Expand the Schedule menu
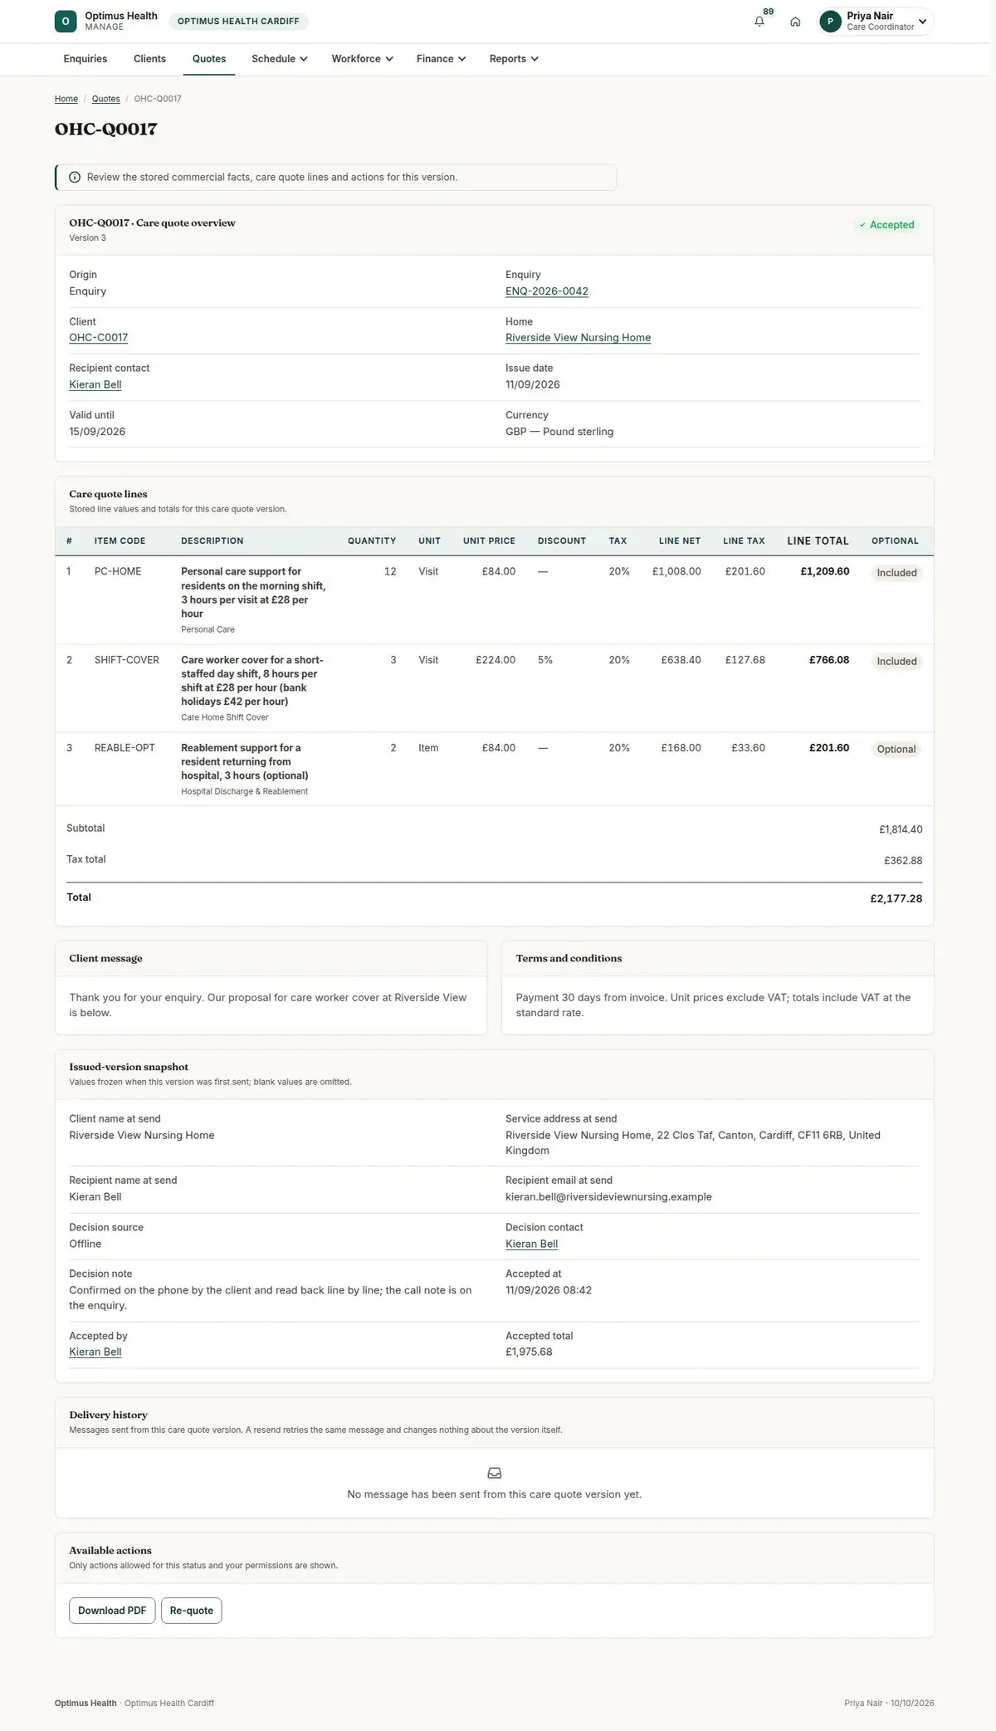The width and height of the screenshot is (996, 1731). tap(280, 59)
